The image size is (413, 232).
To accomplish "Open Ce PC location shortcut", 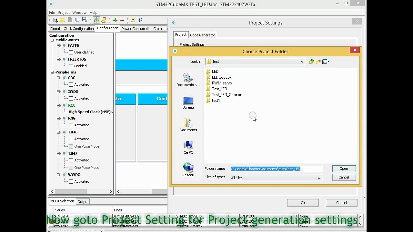I will (188, 148).
